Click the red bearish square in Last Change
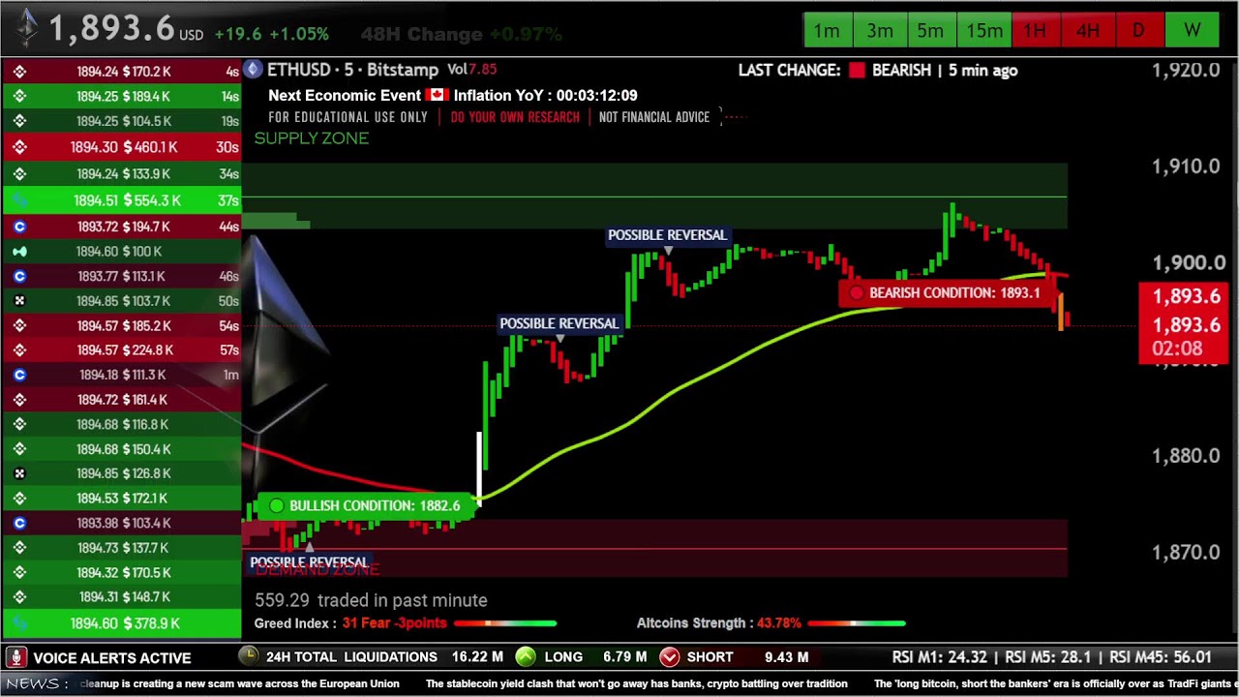This screenshot has height=697, width=1239. [857, 70]
